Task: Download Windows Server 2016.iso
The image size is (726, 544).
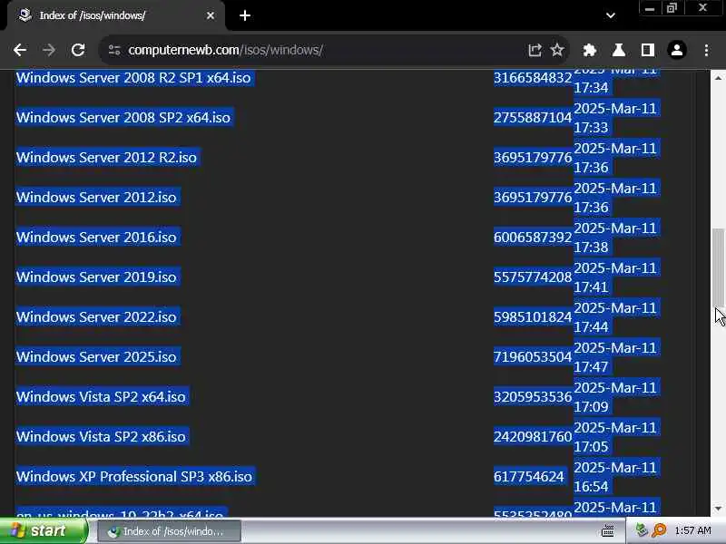Action: (96, 237)
